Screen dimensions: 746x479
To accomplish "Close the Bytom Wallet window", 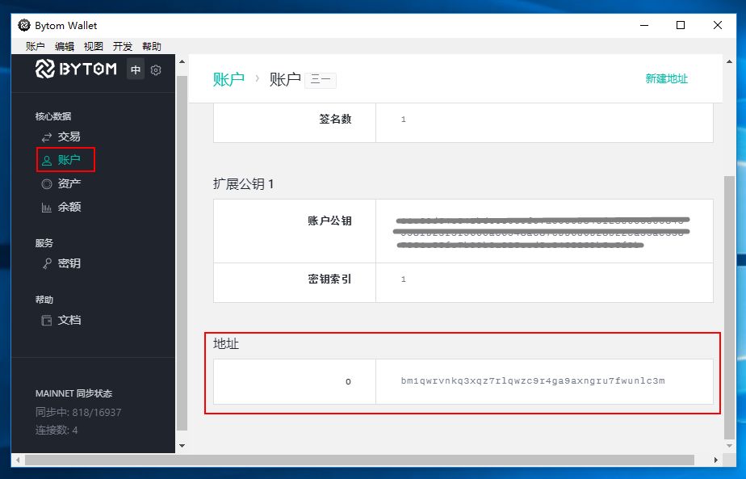I will coord(718,25).
